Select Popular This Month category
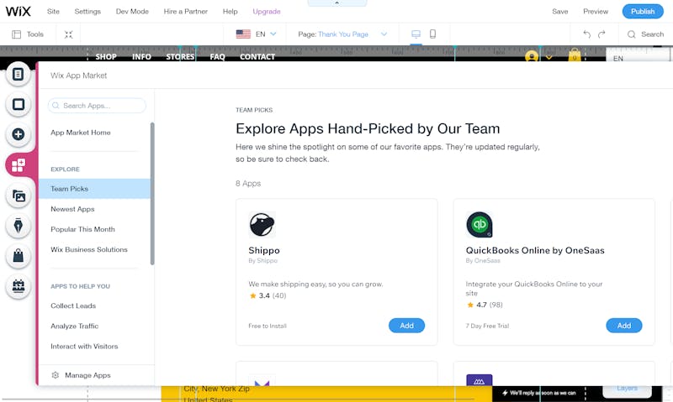The image size is (673, 402). click(x=82, y=229)
